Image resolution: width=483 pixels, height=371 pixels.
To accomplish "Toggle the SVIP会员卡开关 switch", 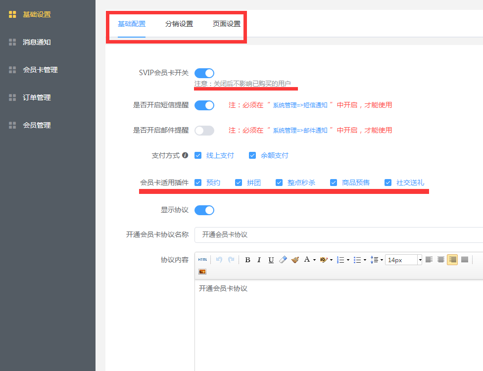I will [x=204, y=73].
